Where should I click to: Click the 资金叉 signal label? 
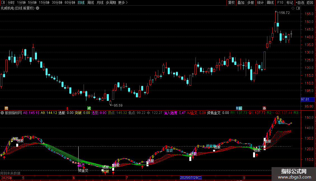point(83,171)
